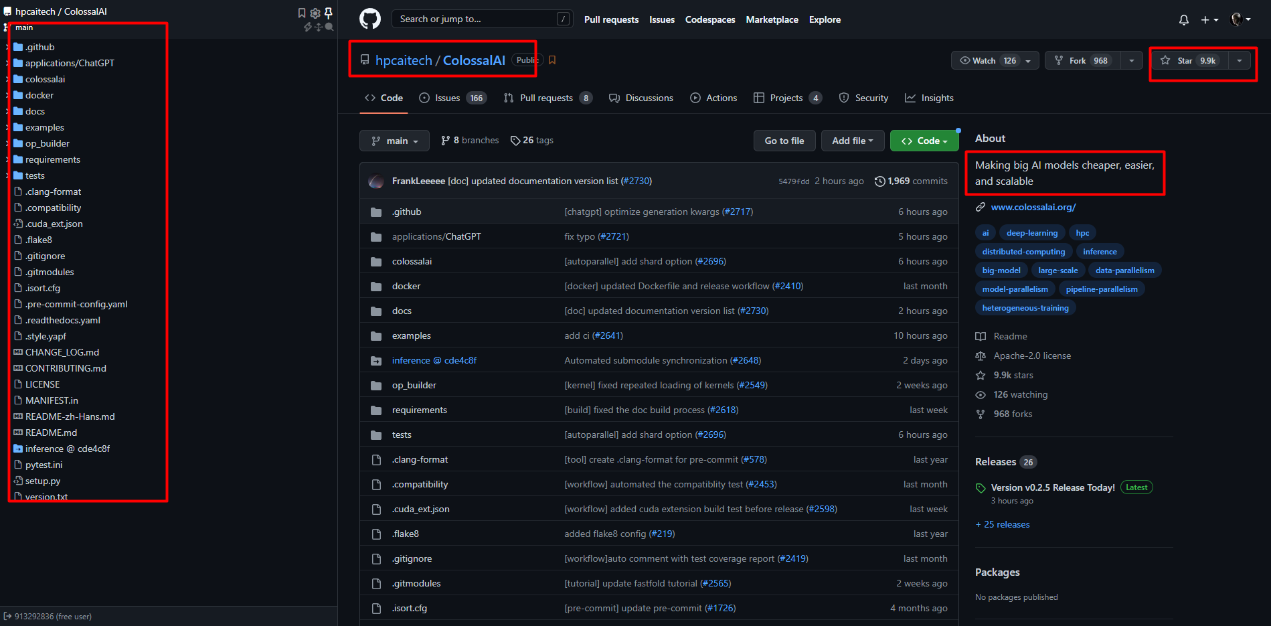This screenshot has height=626, width=1271.
Task: Click the branches icon beside 8 branches
Action: (x=445, y=141)
